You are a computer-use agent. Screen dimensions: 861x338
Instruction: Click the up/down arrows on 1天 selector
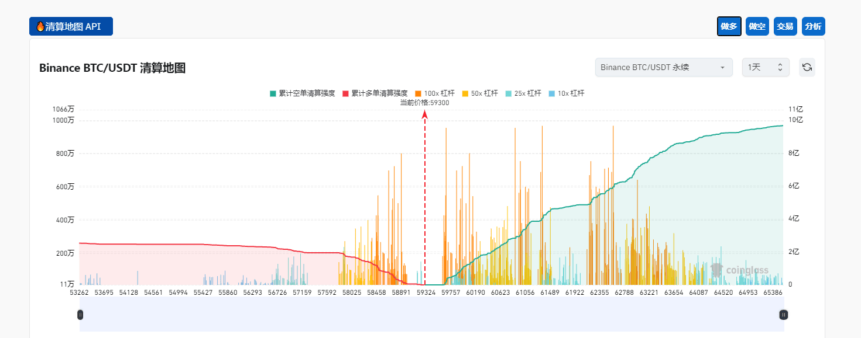tap(780, 67)
